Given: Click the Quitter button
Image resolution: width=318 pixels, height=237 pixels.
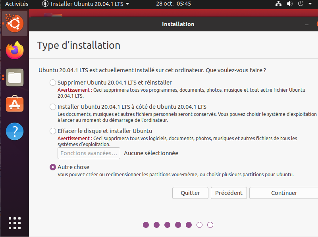Looking at the screenshot, I should [190, 193].
